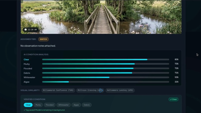Click the WATCH assigned tier badge
The height and width of the screenshot is (113, 201).
(43, 39)
